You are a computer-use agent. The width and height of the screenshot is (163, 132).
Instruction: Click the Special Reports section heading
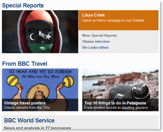point(23,6)
